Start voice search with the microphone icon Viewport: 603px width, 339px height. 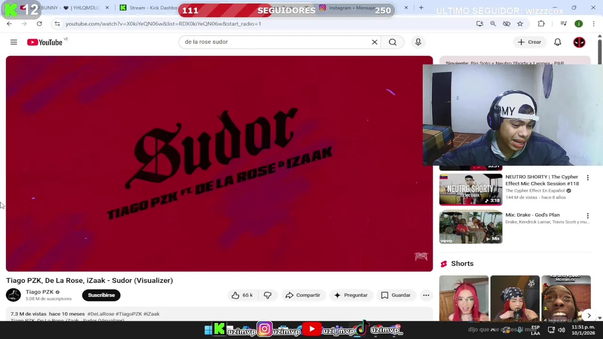click(418, 42)
